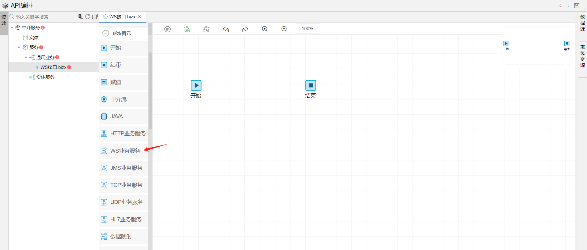587x250 pixels.
Task: Select the WS业务服务 palette element
Action: pos(125,151)
